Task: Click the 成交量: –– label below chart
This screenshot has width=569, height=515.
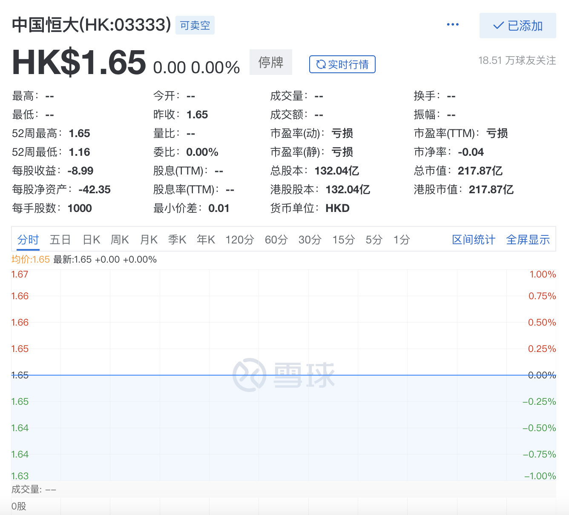Action: pyautogui.click(x=34, y=489)
